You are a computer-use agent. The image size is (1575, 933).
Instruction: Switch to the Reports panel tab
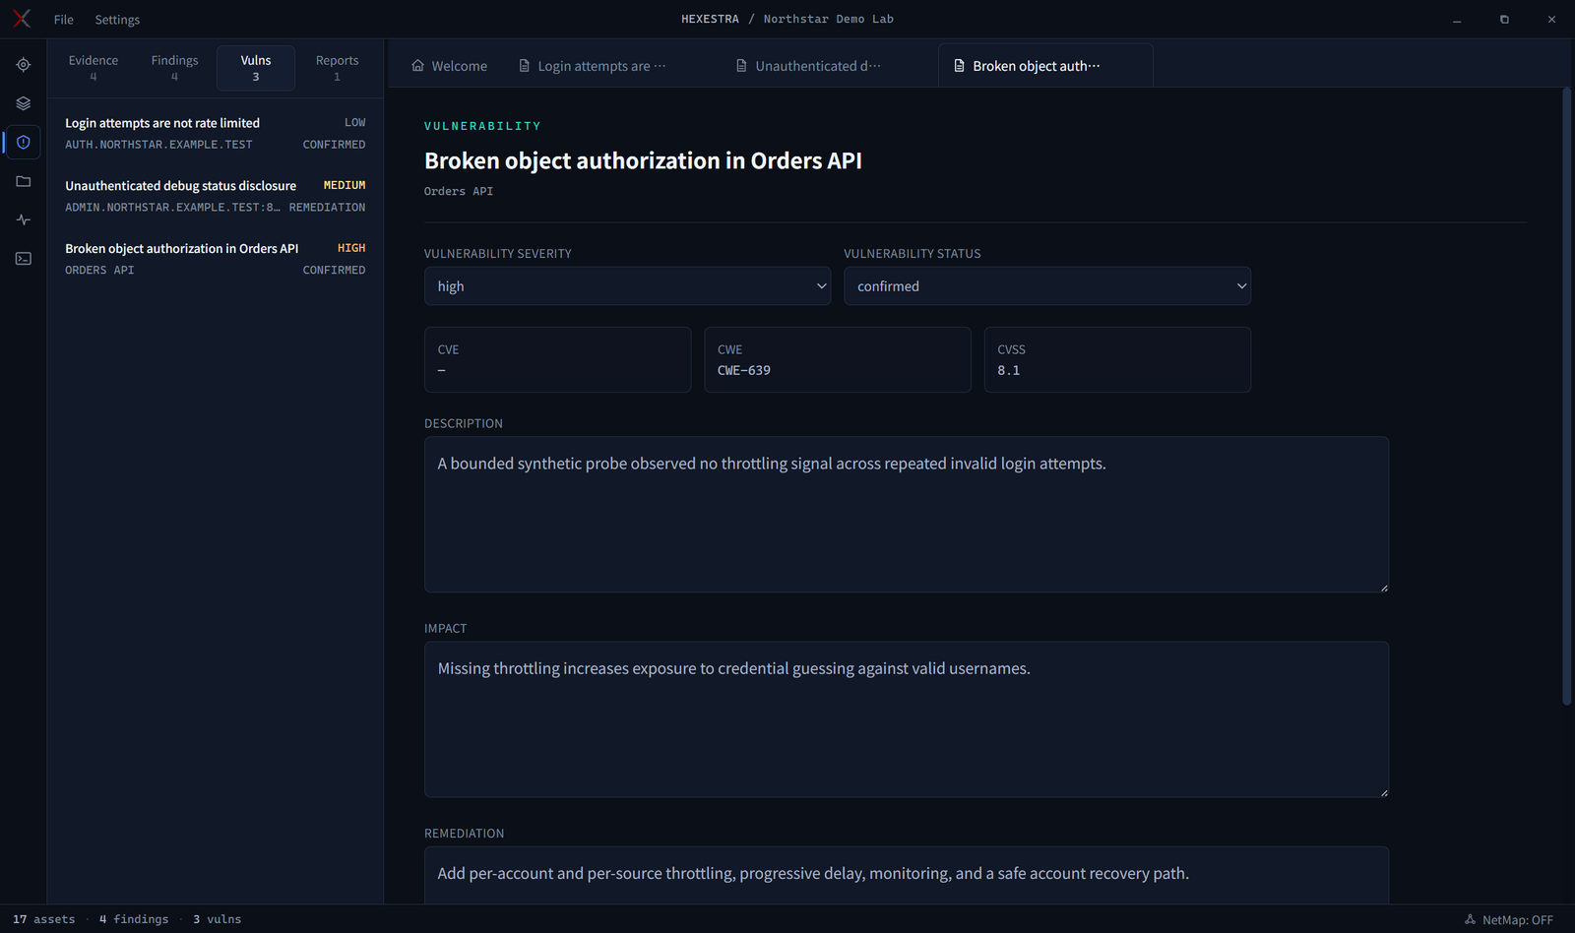tap(337, 68)
